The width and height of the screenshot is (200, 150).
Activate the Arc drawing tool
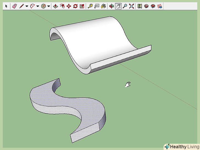tap(32, 6)
